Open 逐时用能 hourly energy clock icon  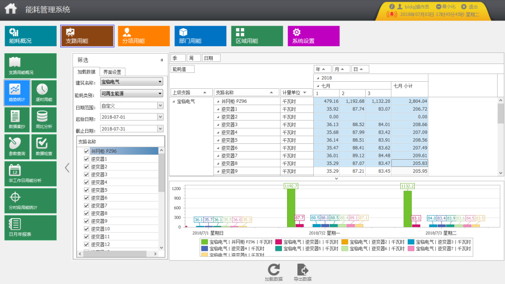(x=43, y=93)
